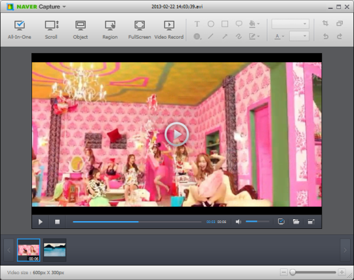Select the Ellipse drawing tool

(211, 24)
